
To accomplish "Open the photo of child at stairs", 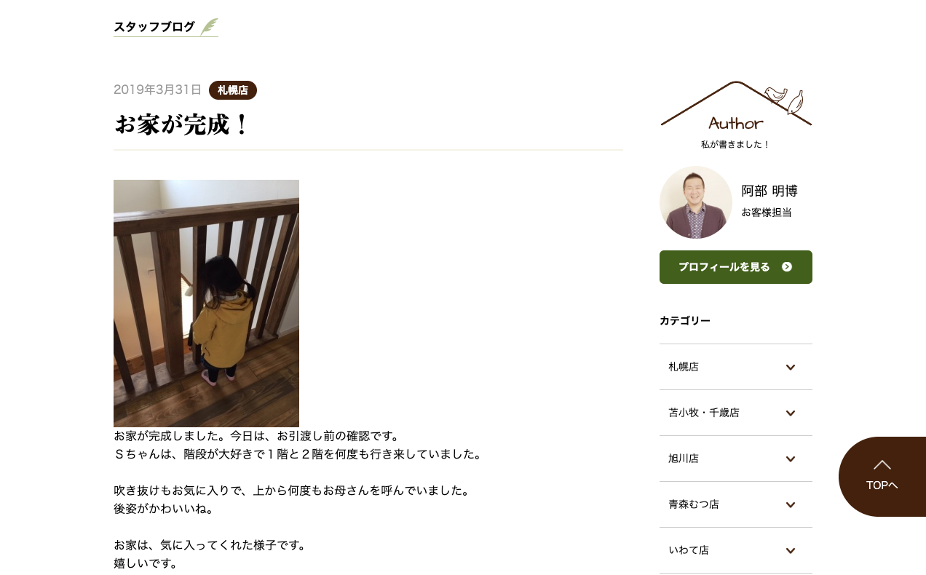I will (x=206, y=304).
